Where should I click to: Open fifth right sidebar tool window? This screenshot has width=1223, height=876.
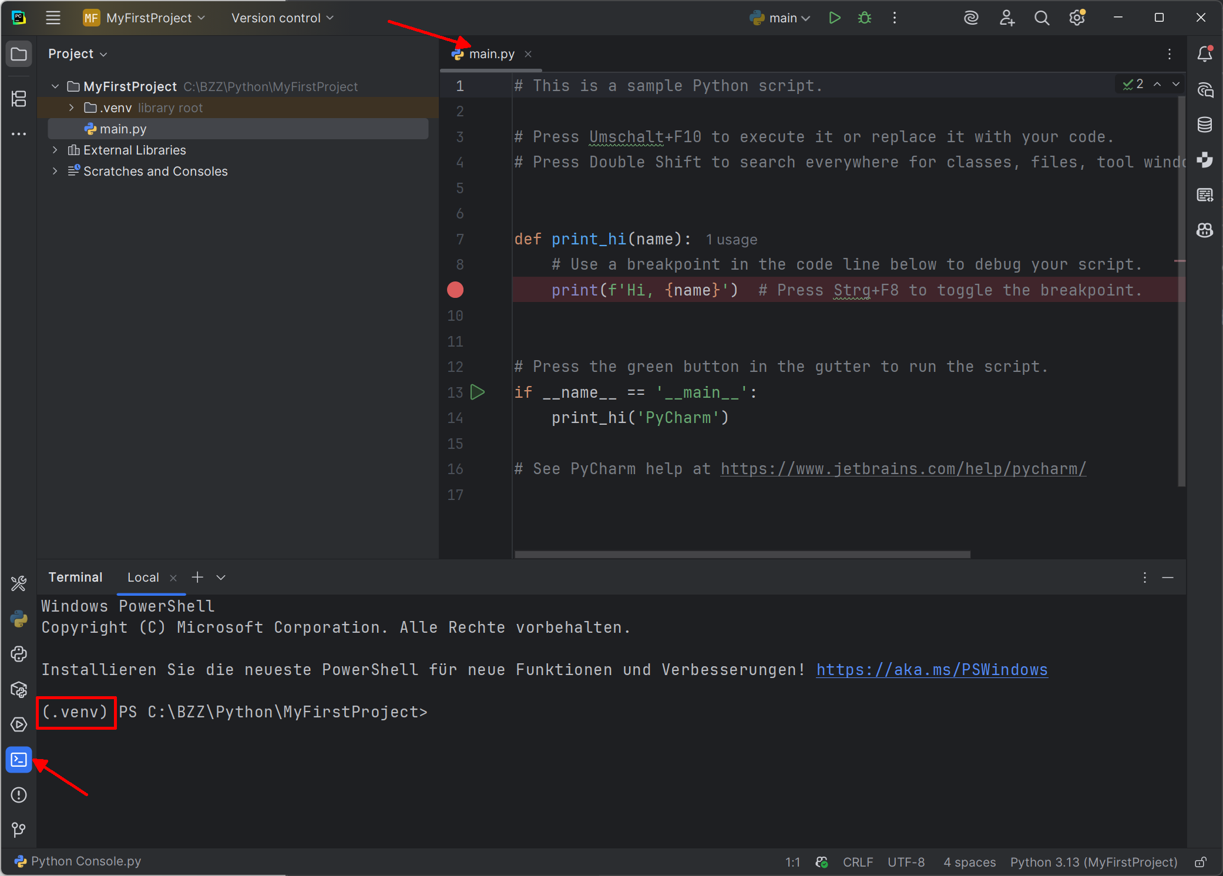pos(1205,194)
